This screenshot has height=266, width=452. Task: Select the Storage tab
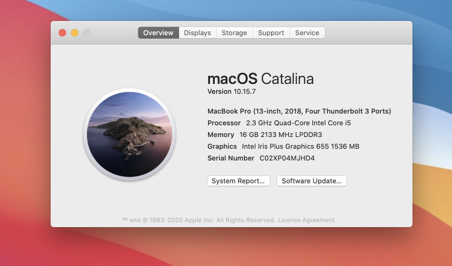pyautogui.click(x=235, y=33)
